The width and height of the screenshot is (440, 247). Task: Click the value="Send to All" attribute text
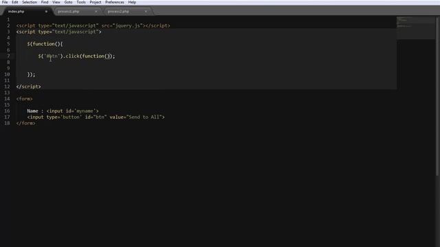pos(135,117)
